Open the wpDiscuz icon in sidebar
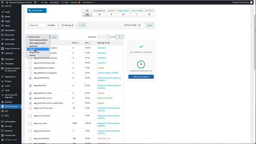 pyautogui.click(x=2, y=53)
